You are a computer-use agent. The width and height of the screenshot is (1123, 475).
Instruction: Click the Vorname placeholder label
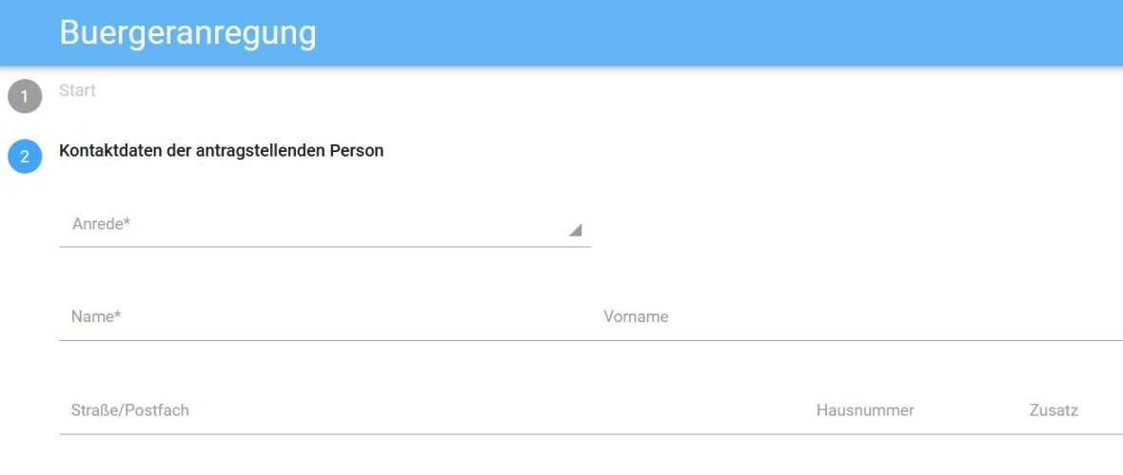click(636, 316)
